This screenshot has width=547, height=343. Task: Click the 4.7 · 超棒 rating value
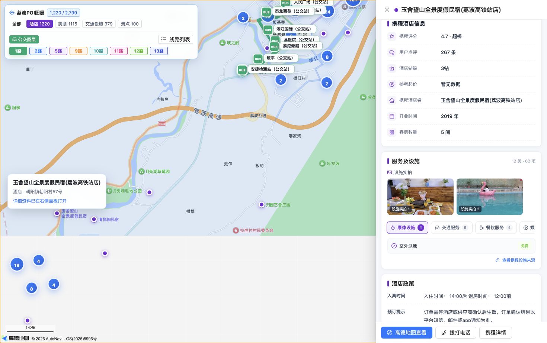click(451, 36)
